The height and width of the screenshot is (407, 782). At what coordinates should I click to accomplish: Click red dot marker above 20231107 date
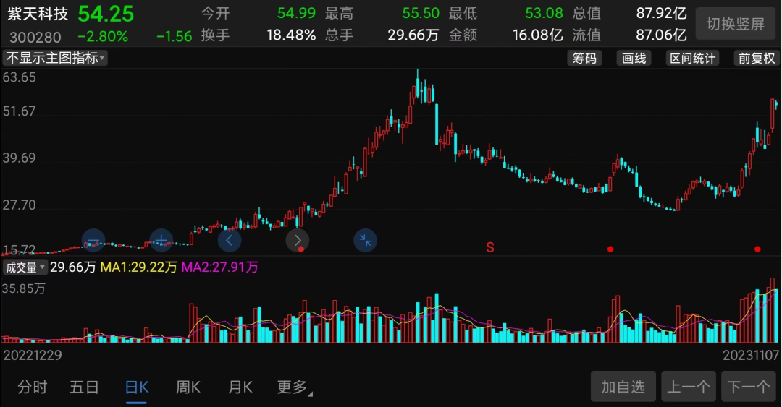tap(757, 249)
